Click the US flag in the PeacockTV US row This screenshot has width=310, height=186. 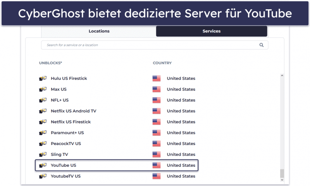coord(157,144)
